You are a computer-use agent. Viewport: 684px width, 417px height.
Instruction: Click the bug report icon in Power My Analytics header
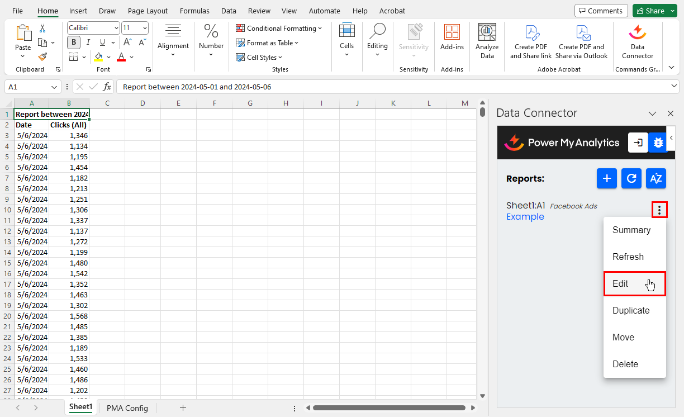[658, 143]
